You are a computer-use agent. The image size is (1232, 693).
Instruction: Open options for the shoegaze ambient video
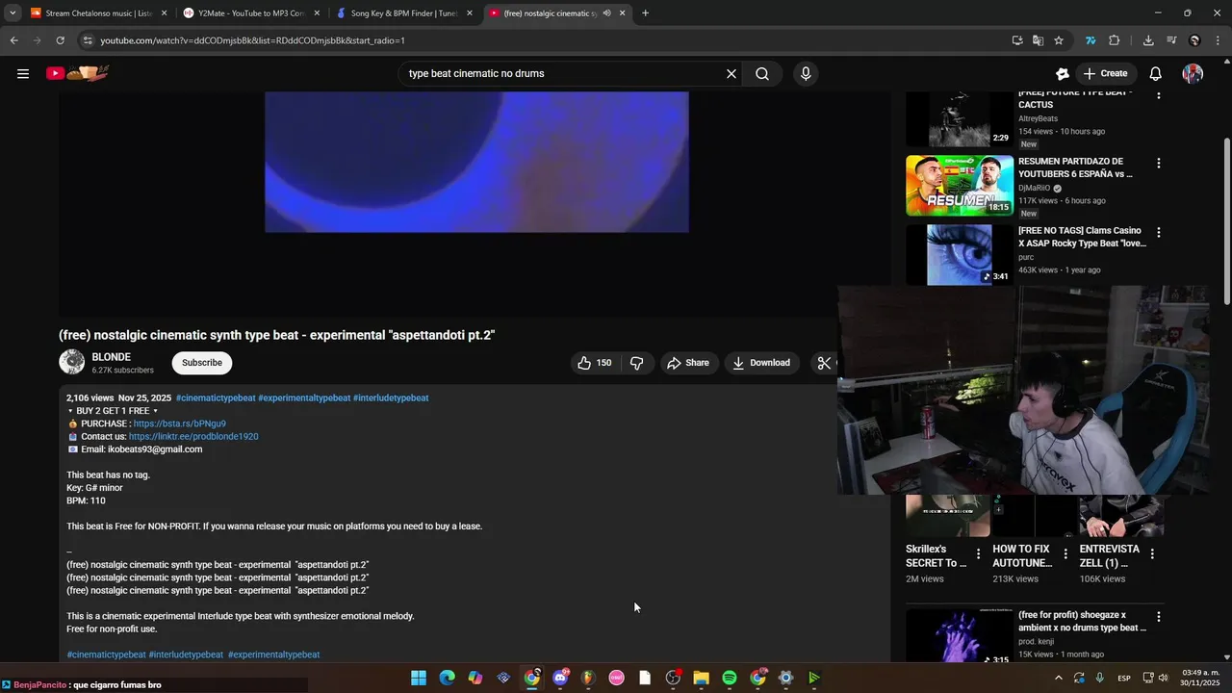pos(1159,617)
